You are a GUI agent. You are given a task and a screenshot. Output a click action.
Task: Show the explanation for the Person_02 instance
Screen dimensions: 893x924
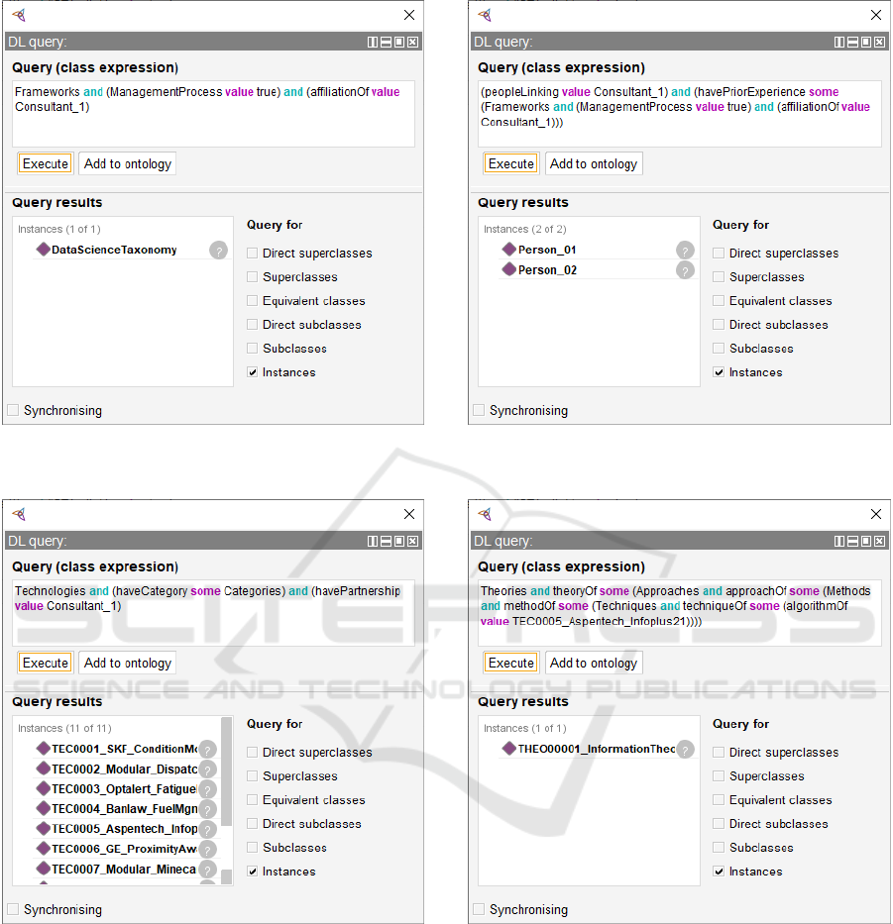[x=685, y=270]
